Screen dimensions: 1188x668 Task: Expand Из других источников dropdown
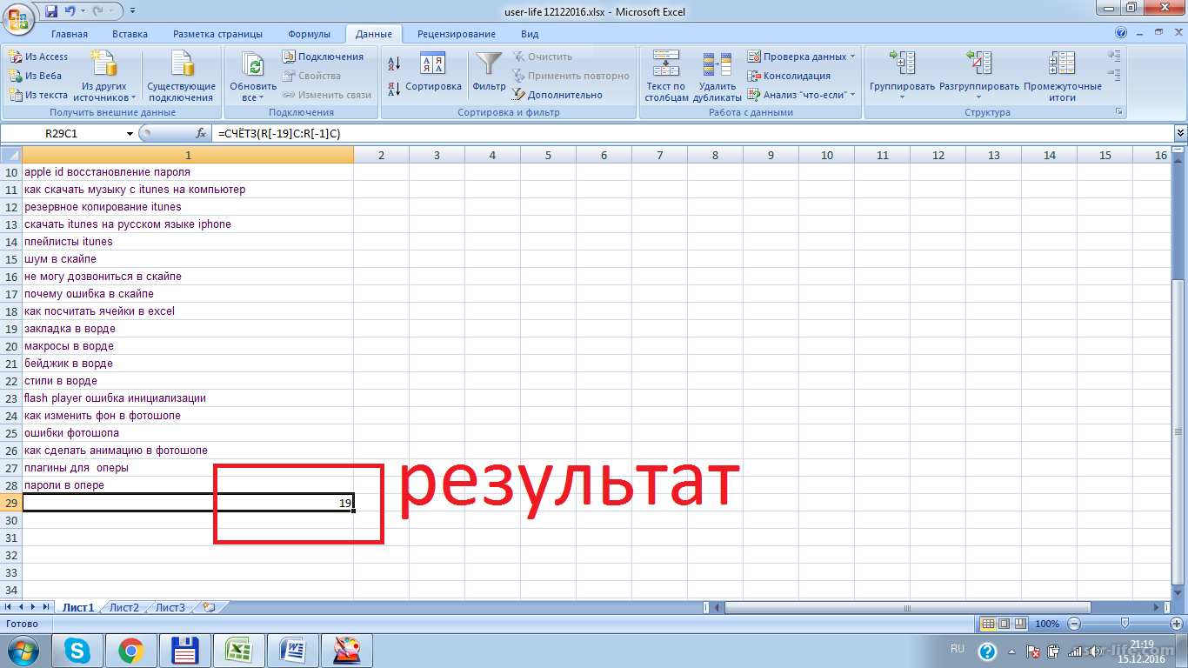[104, 92]
